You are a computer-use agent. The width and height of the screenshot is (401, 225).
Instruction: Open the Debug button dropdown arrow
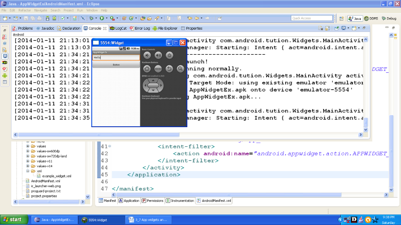96,18
